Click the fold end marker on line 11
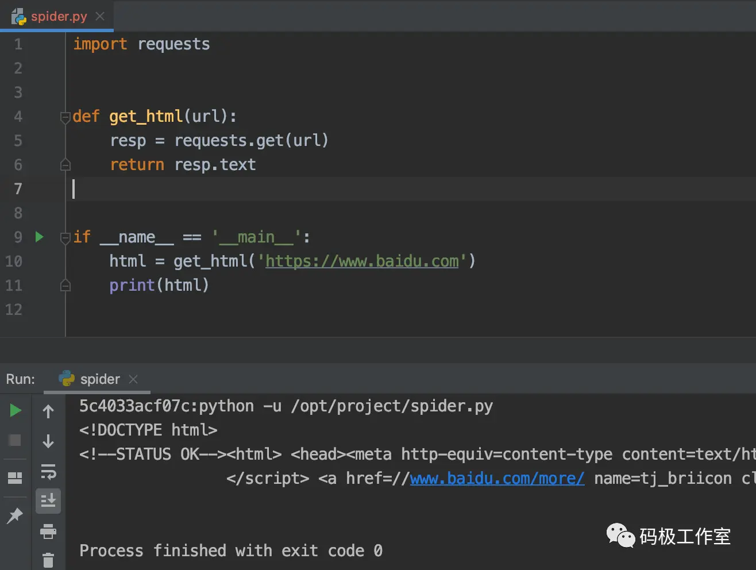The image size is (756, 570). click(x=65, y=285)
